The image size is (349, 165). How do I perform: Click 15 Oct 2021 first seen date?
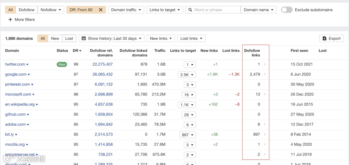301,64
